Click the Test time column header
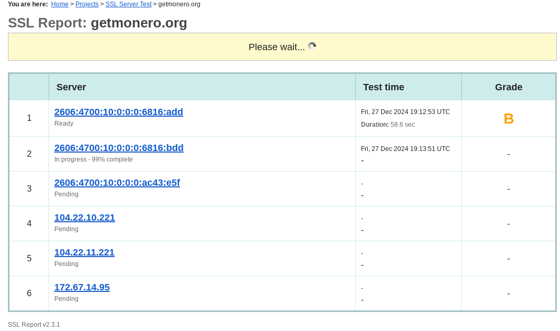Viewport: 560px width, 331px height. tap(384, 87)
